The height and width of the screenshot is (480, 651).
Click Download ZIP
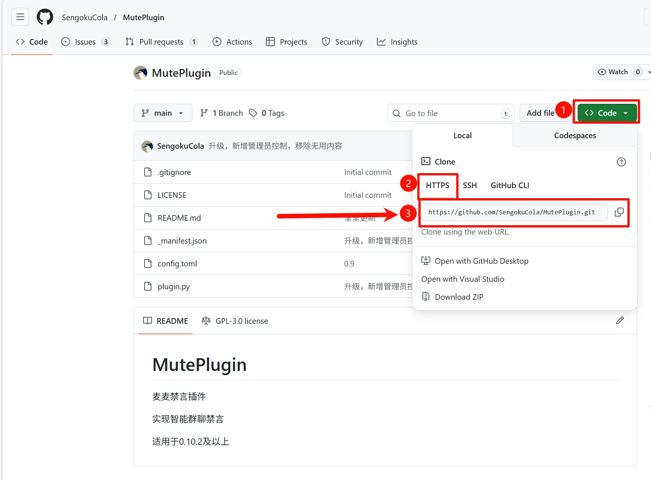click(x=458, y=297)
